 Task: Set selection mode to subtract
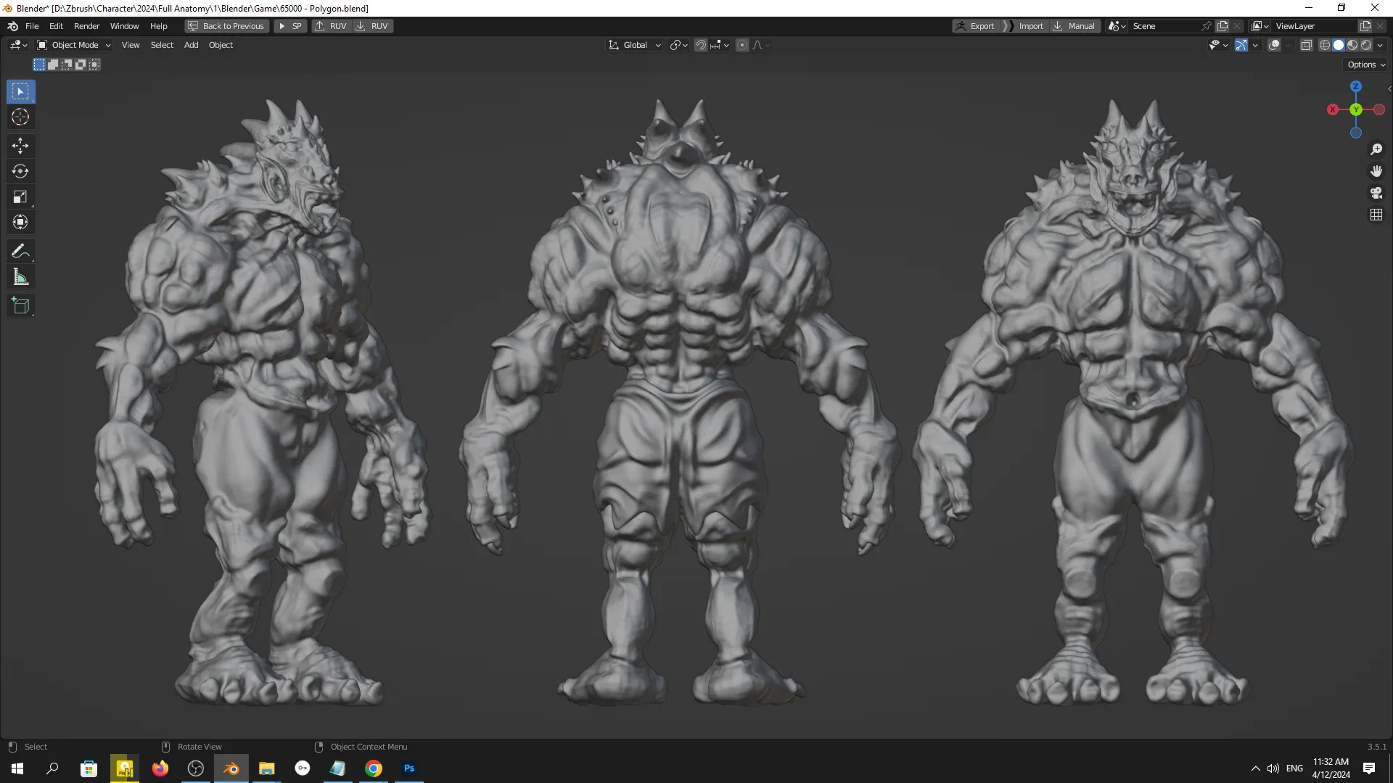click(67, 65)
